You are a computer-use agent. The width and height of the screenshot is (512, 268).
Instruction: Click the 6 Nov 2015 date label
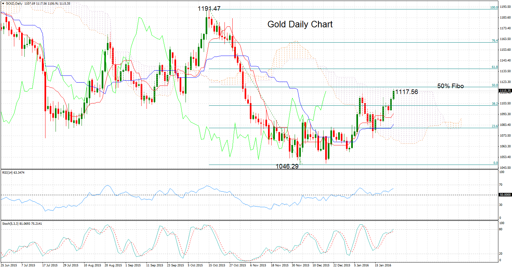[258, 265]
